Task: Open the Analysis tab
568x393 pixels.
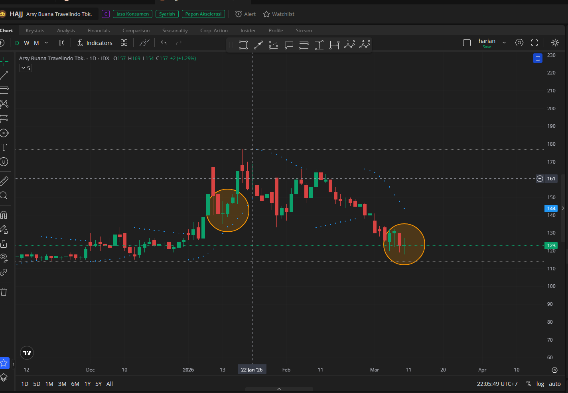Action: [x=66, y=31]
